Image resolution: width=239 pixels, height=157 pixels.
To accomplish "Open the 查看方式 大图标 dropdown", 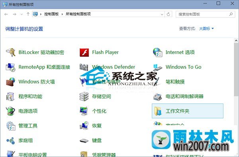I will point(206,29).
